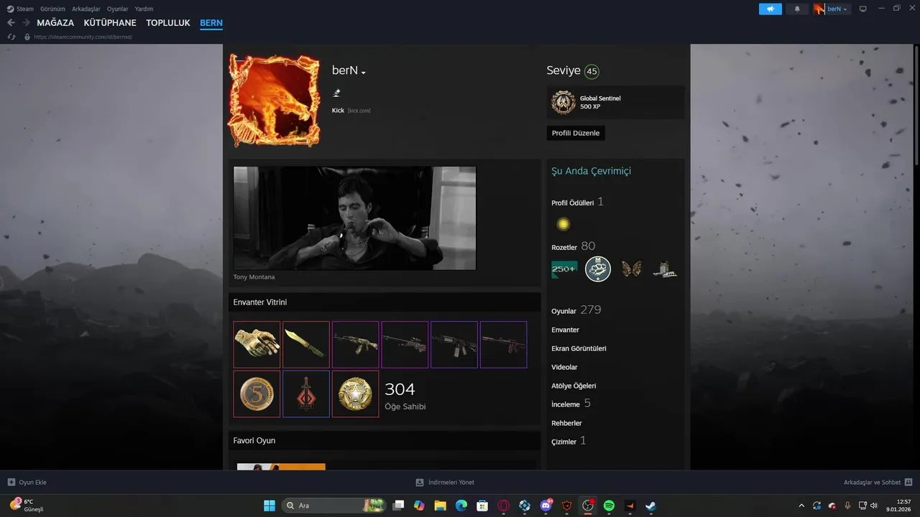
Task: Open İndirmeleri Yönet downloads manager
Action: pos(445,483)
